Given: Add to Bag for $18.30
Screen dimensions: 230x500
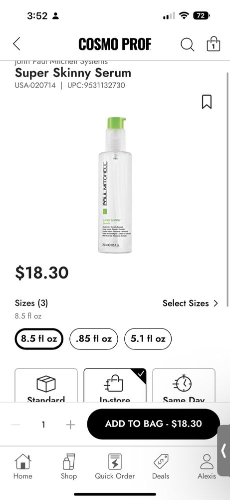Looking at the screenshot, I should (153, 424).
